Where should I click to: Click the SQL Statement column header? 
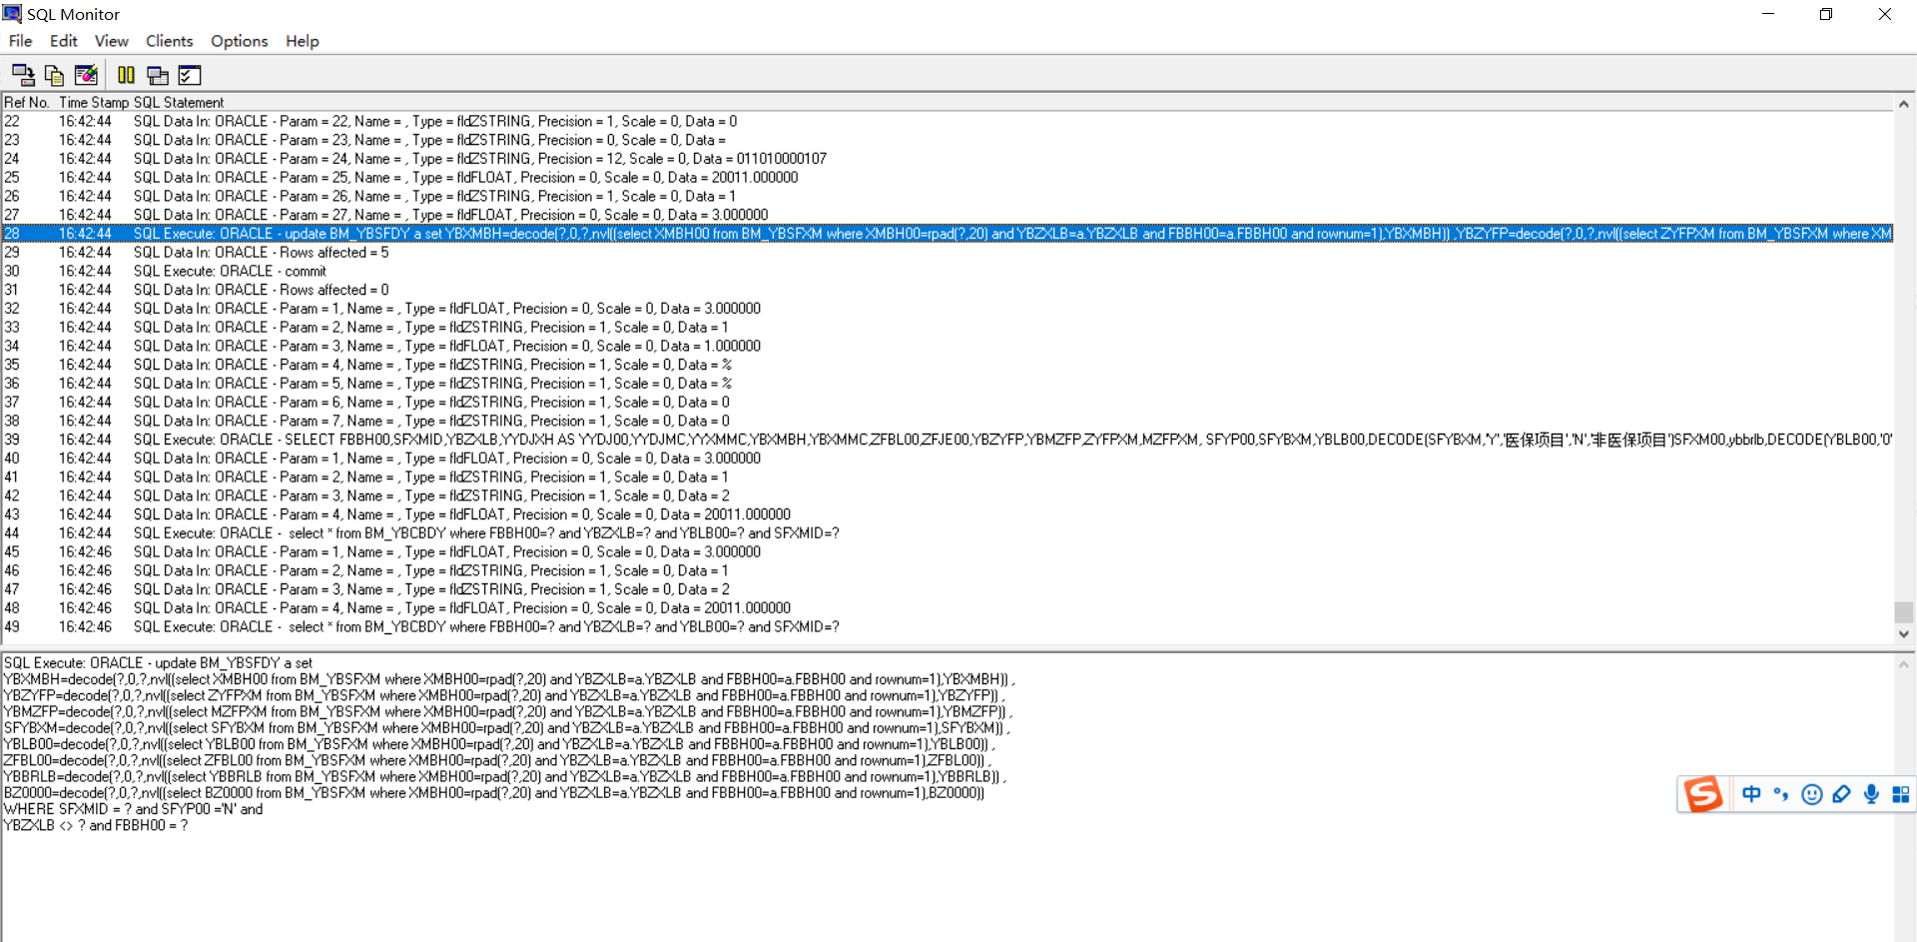179,102
